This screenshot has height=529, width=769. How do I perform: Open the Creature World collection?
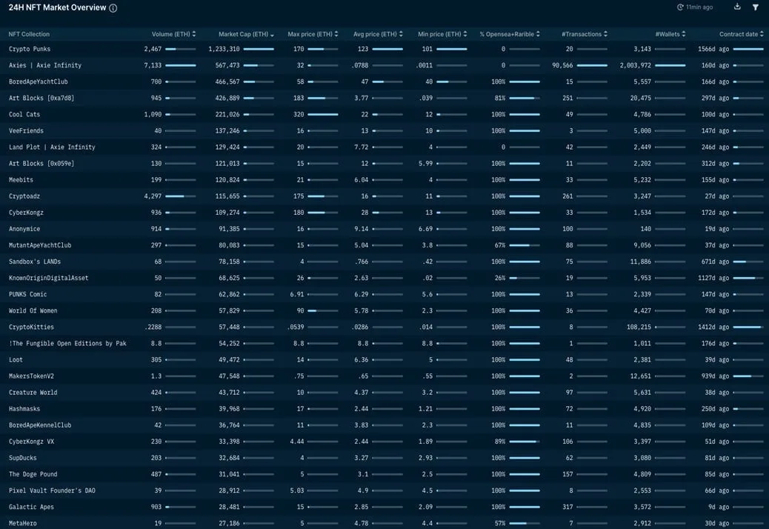pyautogui.click(x=33, y=393)
